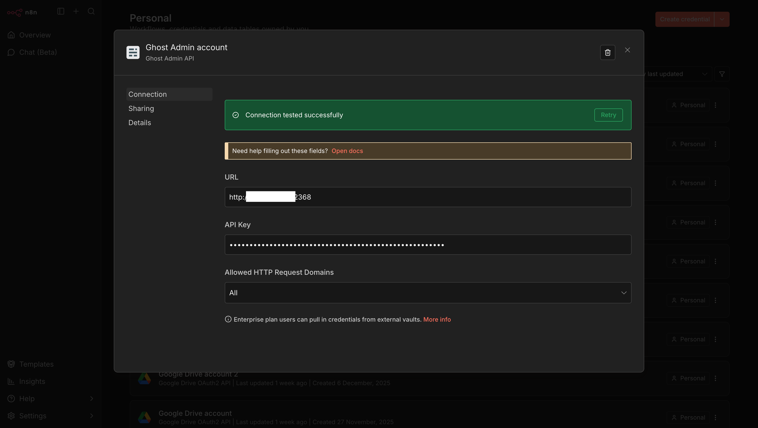Switch to the Details tab
Screen dimensions: 758x428
(x=139, y=123)
